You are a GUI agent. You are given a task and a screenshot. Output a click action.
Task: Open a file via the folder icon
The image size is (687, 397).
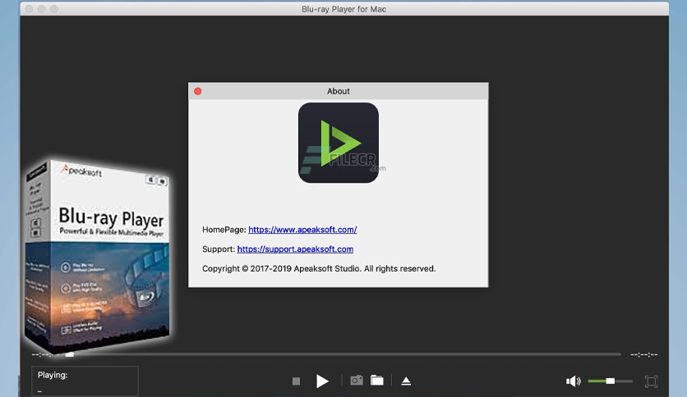[377, 381]
